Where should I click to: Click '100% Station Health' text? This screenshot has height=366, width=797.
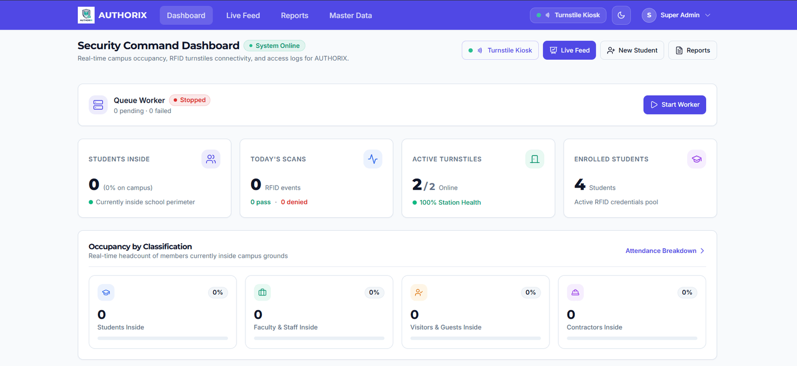[x=450, y=203]
